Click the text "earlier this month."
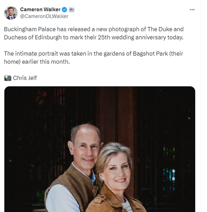The image size is (207, 212). (46, 62)
